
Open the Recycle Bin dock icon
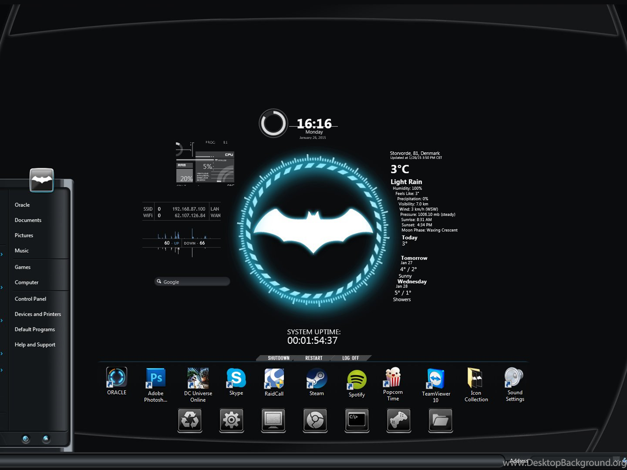190,420
